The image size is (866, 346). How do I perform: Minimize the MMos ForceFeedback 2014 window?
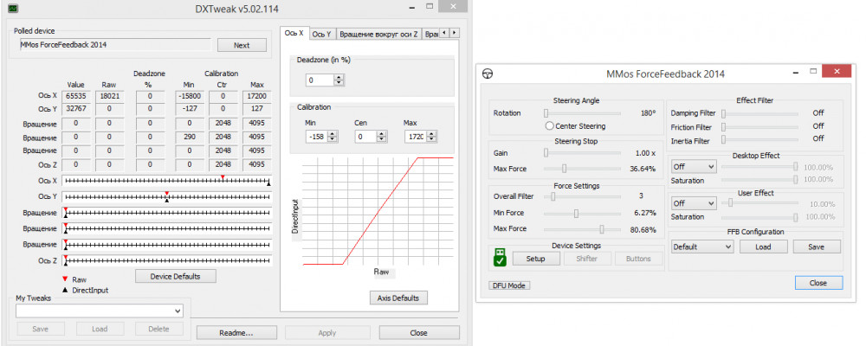click(797, 73)
